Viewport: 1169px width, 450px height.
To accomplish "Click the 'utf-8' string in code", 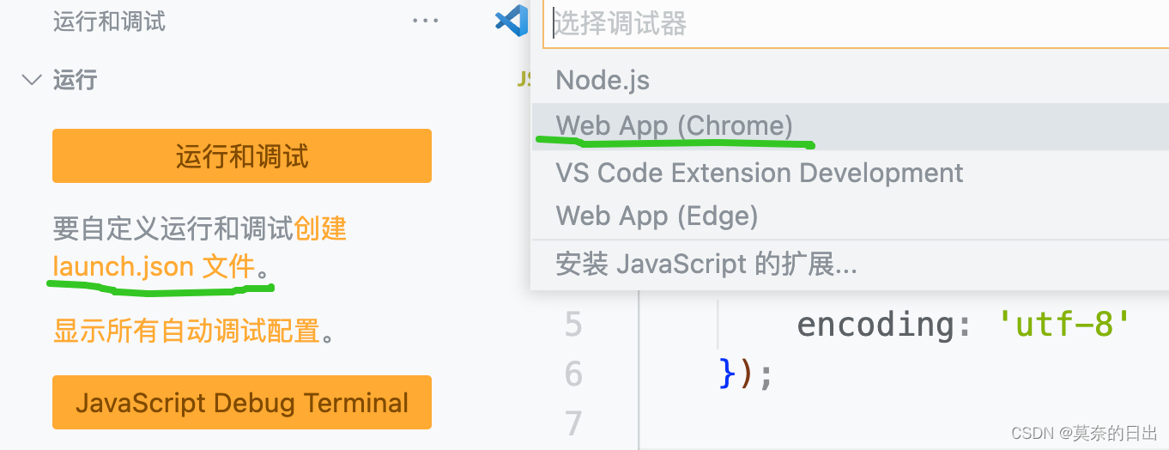I will point(1063,325).
